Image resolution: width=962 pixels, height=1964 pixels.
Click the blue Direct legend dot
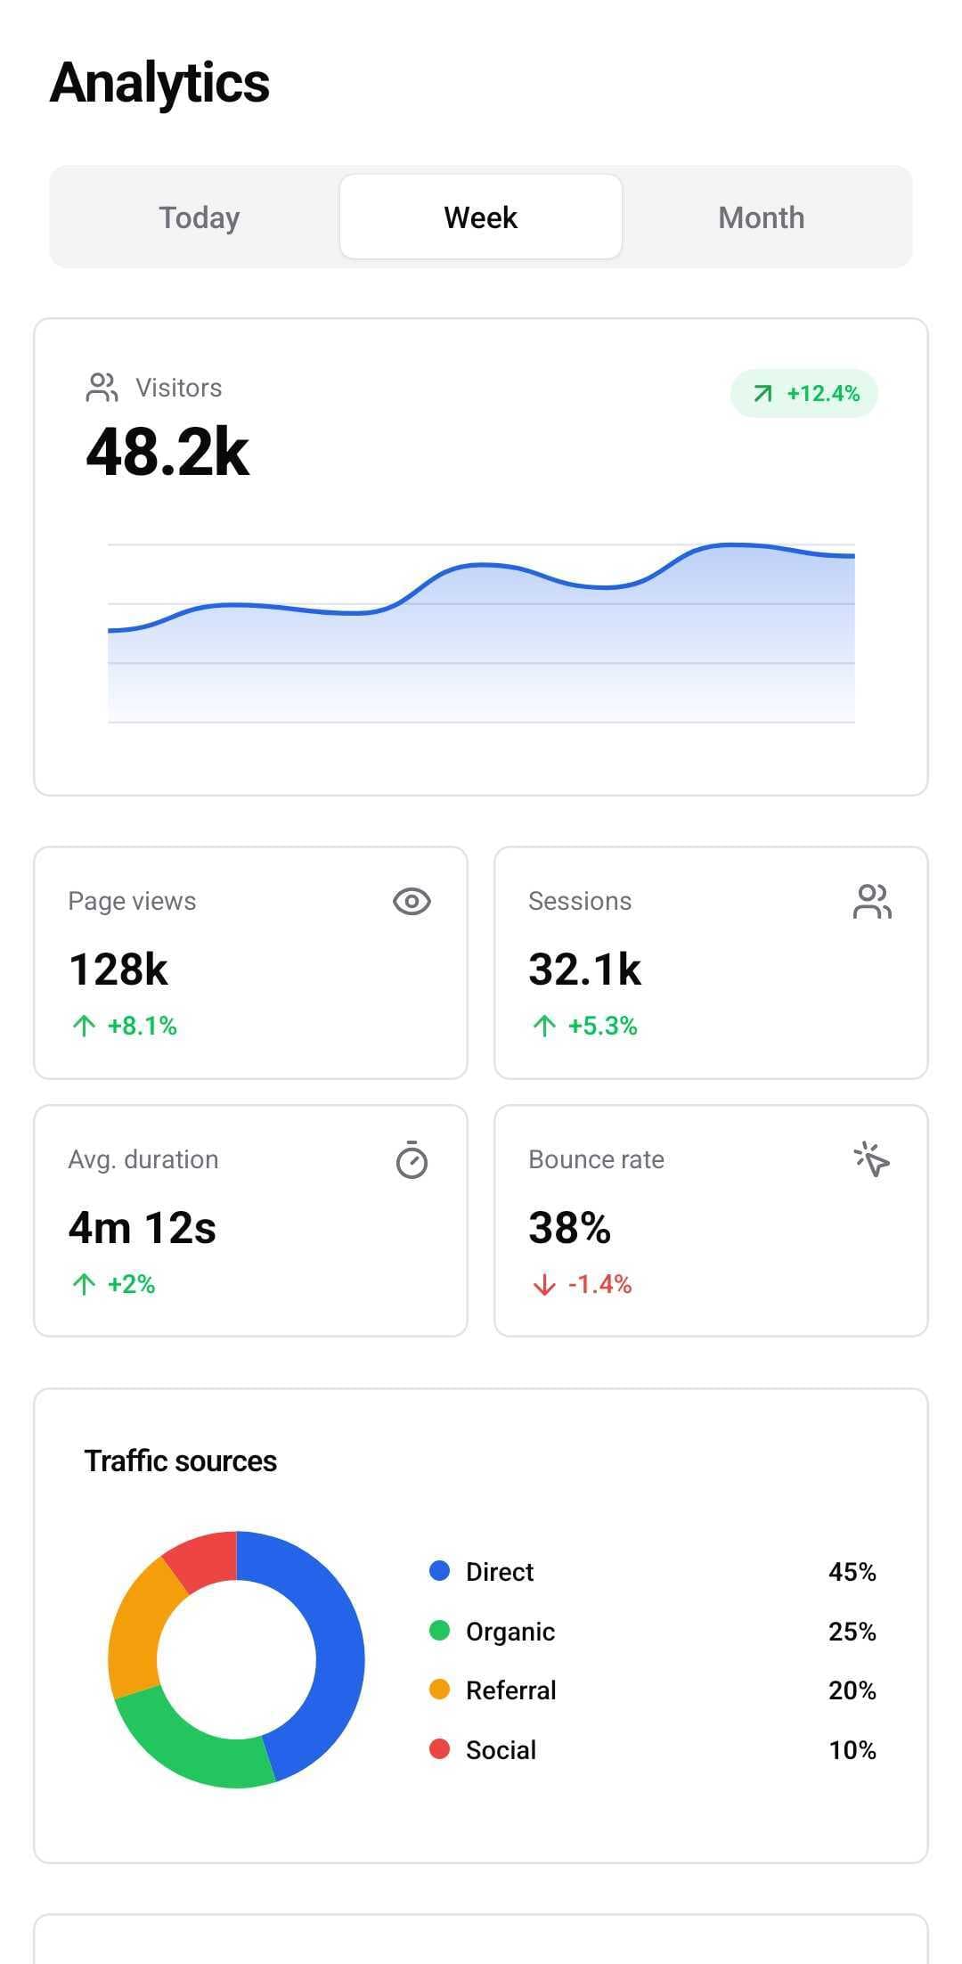pyautogui.click(x=439, y=1571)
